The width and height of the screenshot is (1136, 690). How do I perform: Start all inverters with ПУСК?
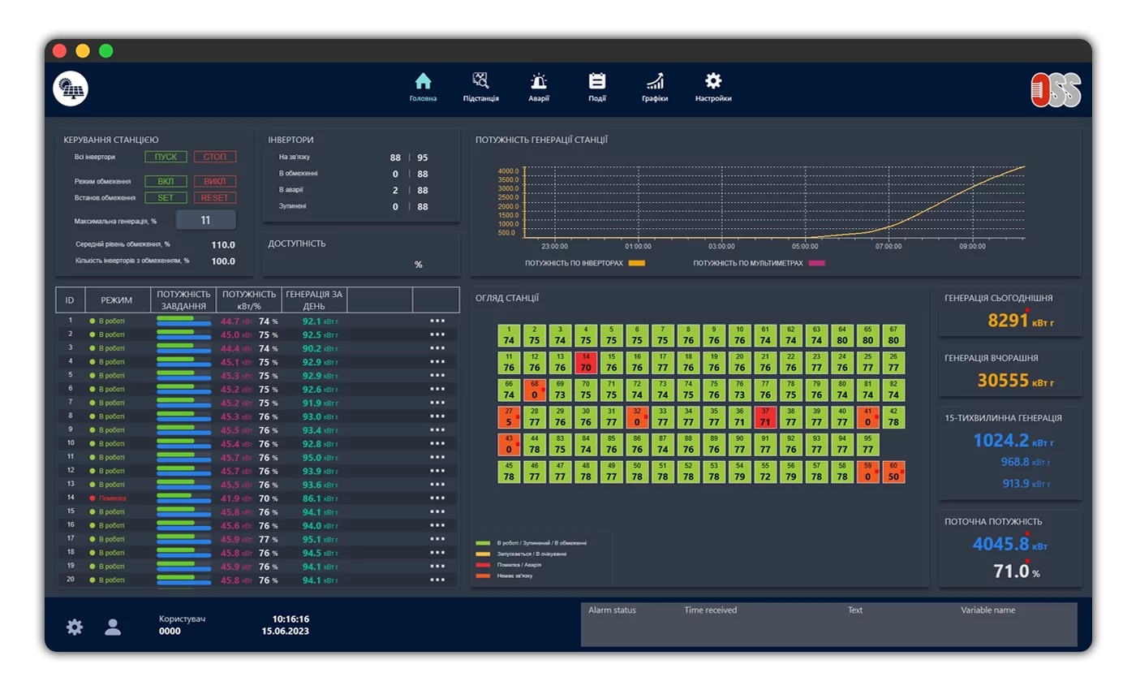tap(166, 157)
